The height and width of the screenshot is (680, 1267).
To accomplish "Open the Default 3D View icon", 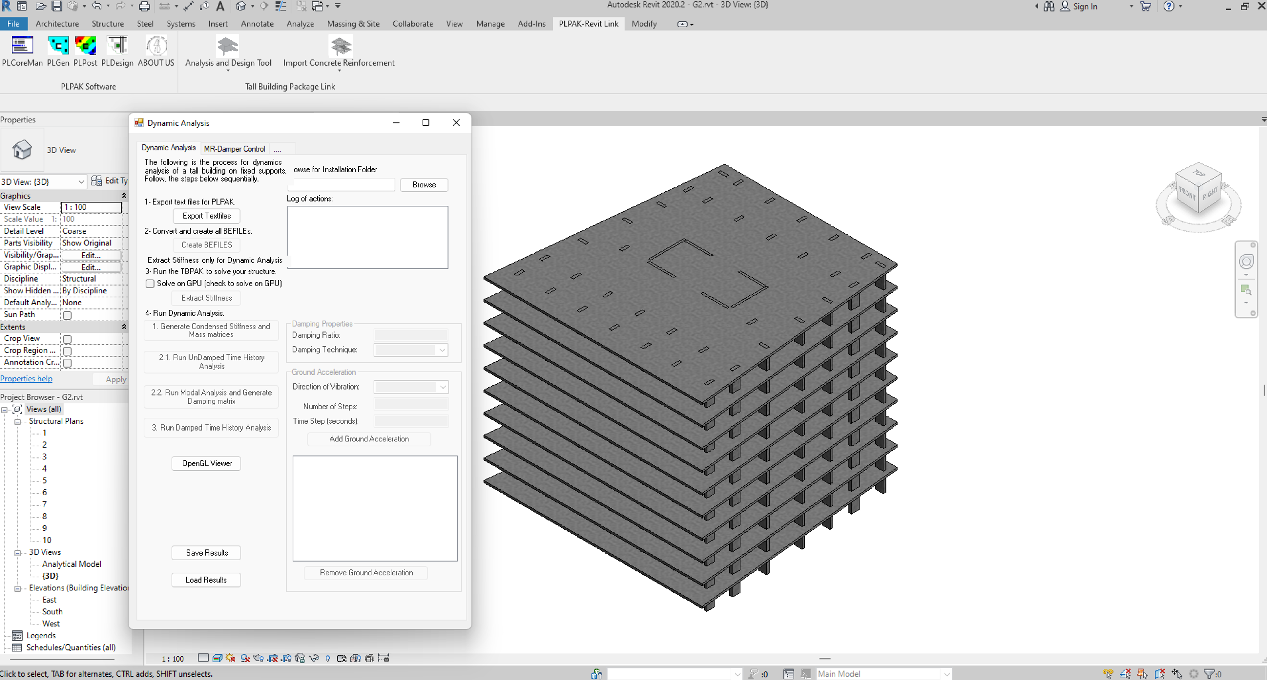I will tap(241, 6).
